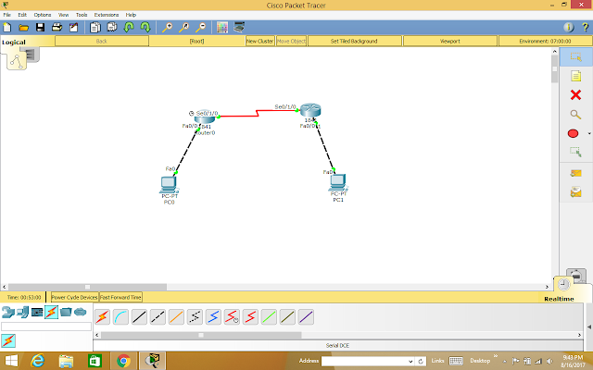Screen dimensions: 593x370
Task: Select the automatic connection type lightning icon
Action: tap(102, 316)
